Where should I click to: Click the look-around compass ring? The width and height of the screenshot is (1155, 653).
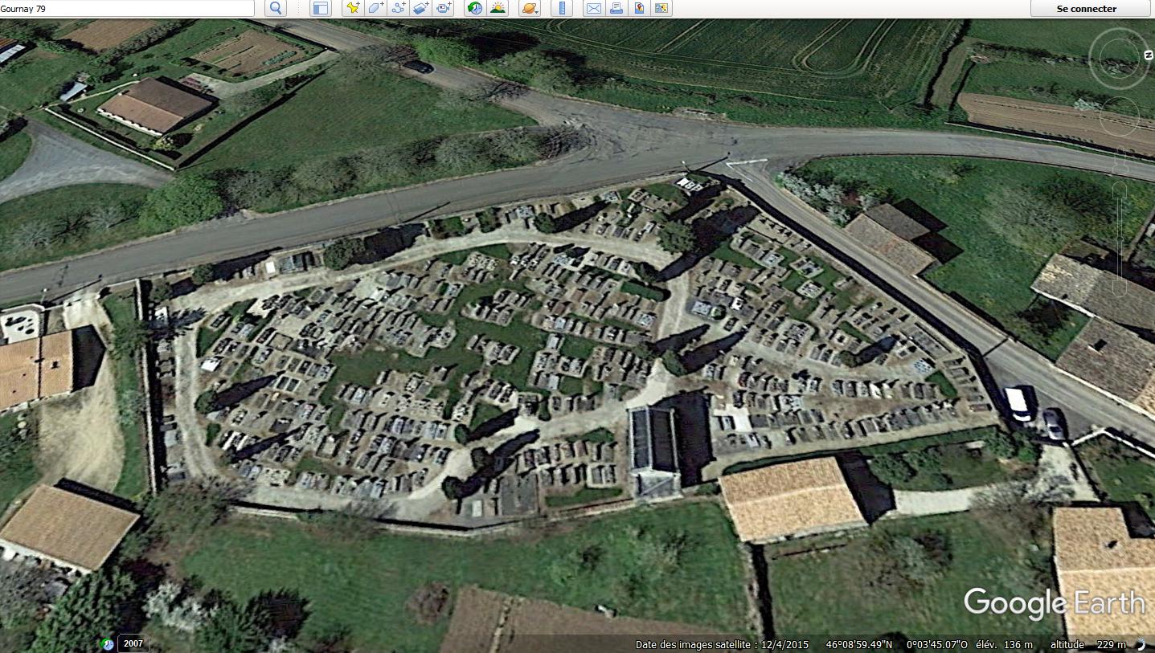click(1119, 58)
